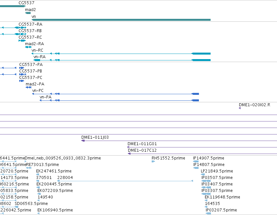Select the CG5537-PA protein label
The height and width of the screenshot is (215, 277).
(x=31, y=65)
